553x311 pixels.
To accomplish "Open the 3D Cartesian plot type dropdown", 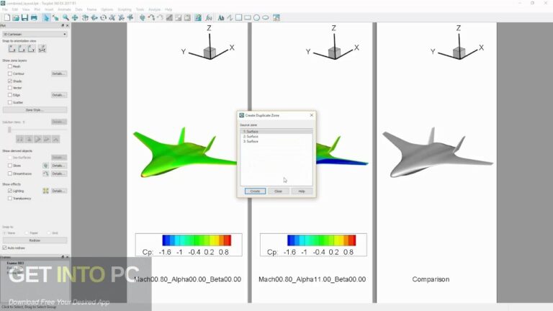I will click(35, 35).
